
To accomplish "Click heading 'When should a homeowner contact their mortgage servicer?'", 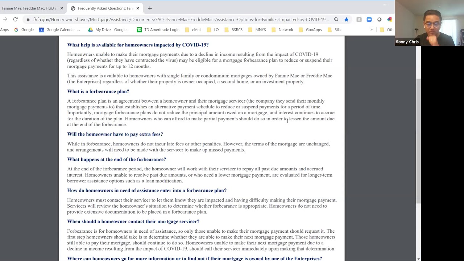I will coord(133,221).
